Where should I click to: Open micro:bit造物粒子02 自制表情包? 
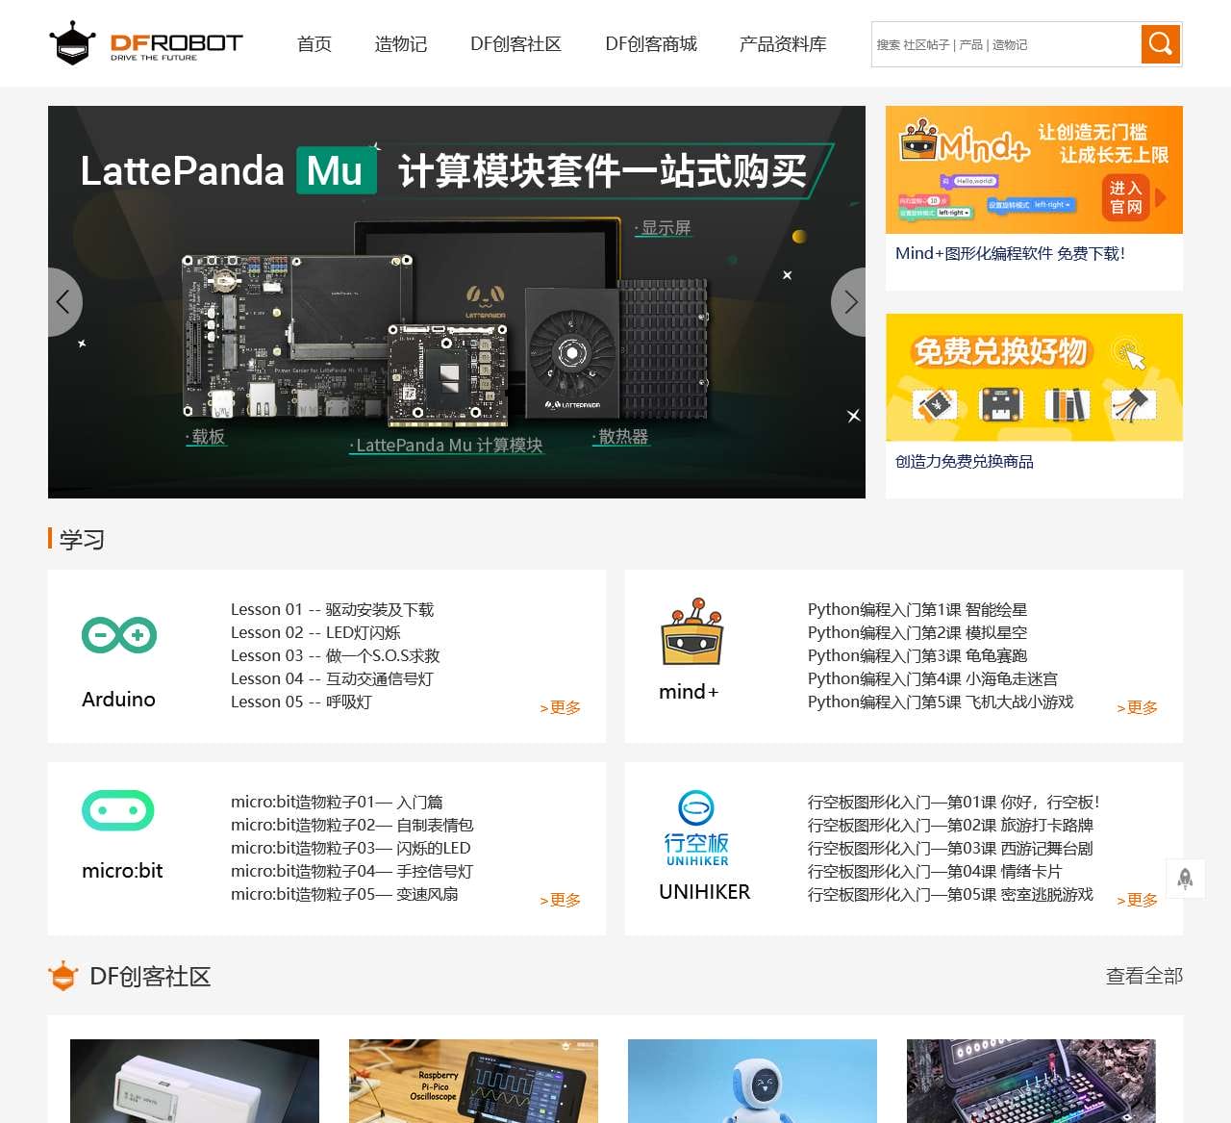tap(352, 825)
